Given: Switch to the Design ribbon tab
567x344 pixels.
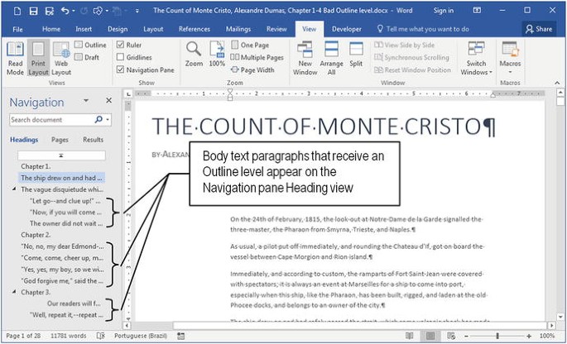Looking at the screenshot, I should [x=118, y=29].
